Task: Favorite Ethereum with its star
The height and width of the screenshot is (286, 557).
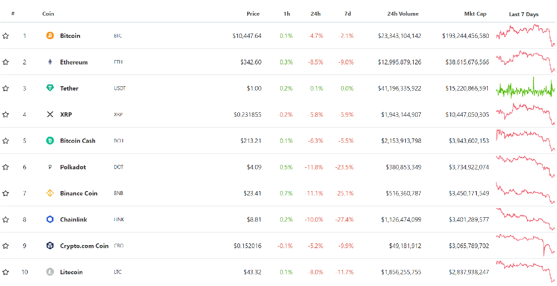Action: coord(6,62)
